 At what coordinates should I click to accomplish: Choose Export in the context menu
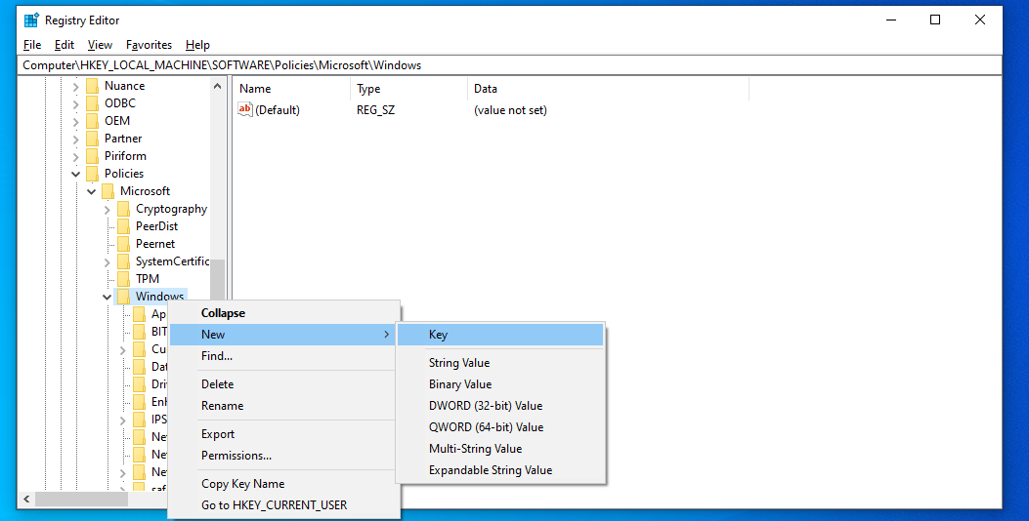tap(284, 434)
